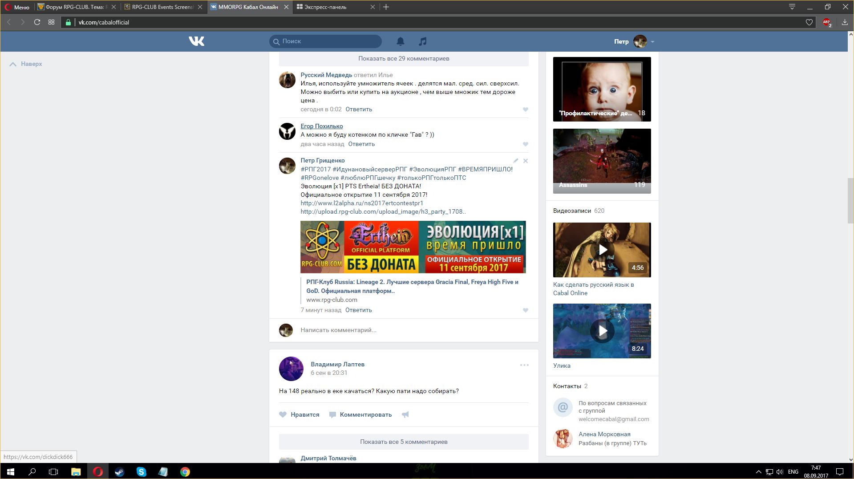Add page to bookmarks with heart icon
The height and width of the screenshot is (479, 854).
[x=809, y=22]
